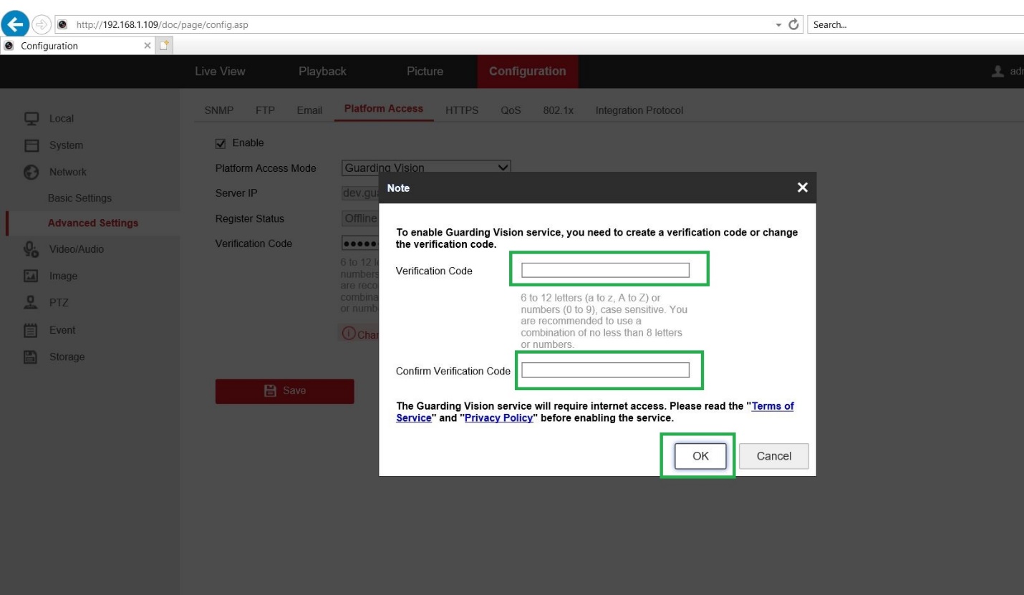Click the Storage icon in sidebar

(31, 357)
